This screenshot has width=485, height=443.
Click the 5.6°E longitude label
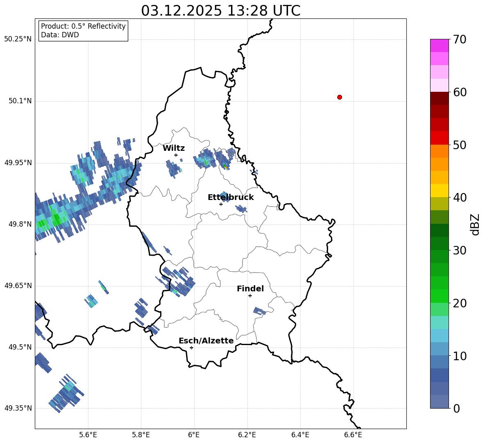tap(88, 435)
